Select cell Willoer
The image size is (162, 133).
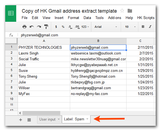[44, 88]
